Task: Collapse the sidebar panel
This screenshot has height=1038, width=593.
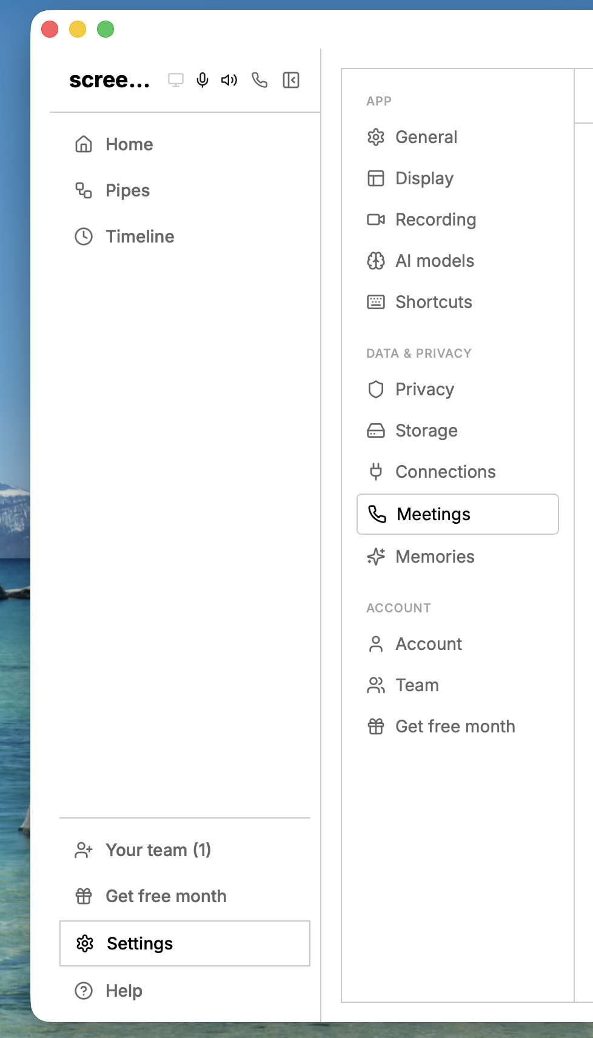Action: (x=291, y=80)
